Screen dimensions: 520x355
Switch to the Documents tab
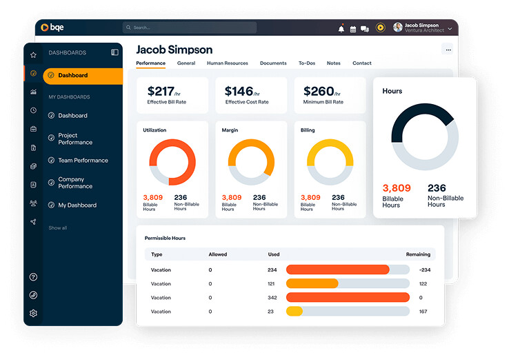(x=273, y=63)
